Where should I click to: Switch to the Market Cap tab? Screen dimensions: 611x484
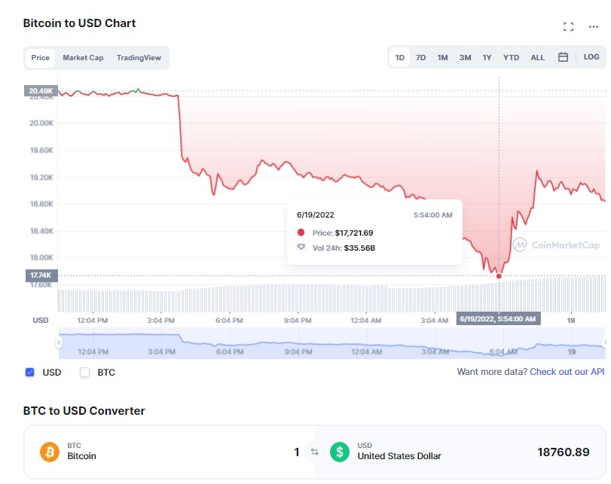point(83,58)
